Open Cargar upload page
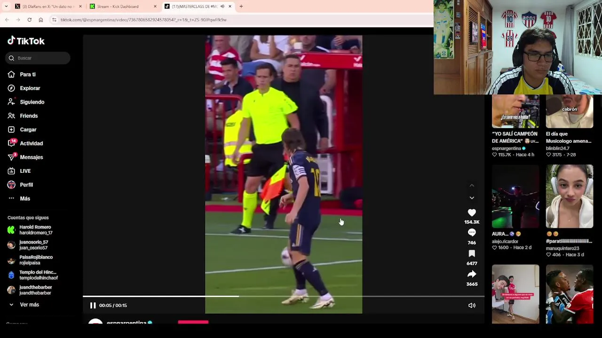 click(22, 130)
